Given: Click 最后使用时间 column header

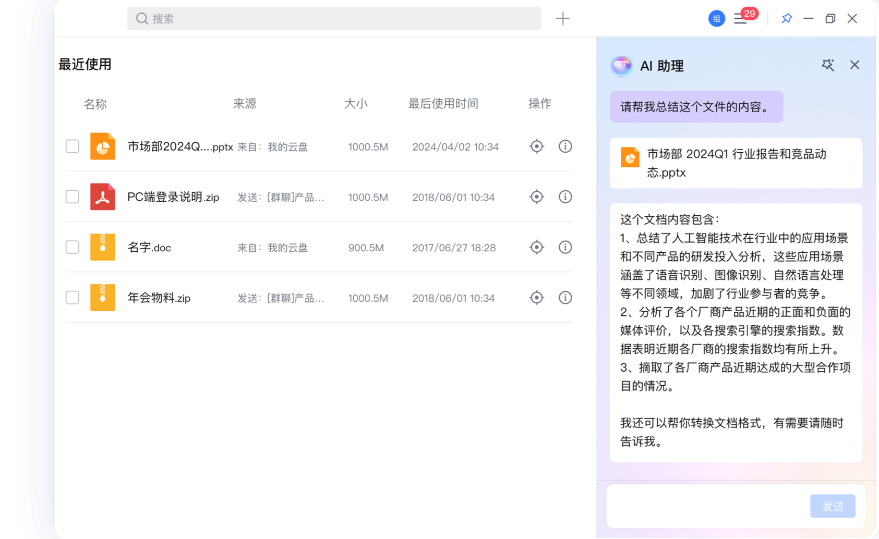Looking at the screenshot, I should tap(443, 104).
